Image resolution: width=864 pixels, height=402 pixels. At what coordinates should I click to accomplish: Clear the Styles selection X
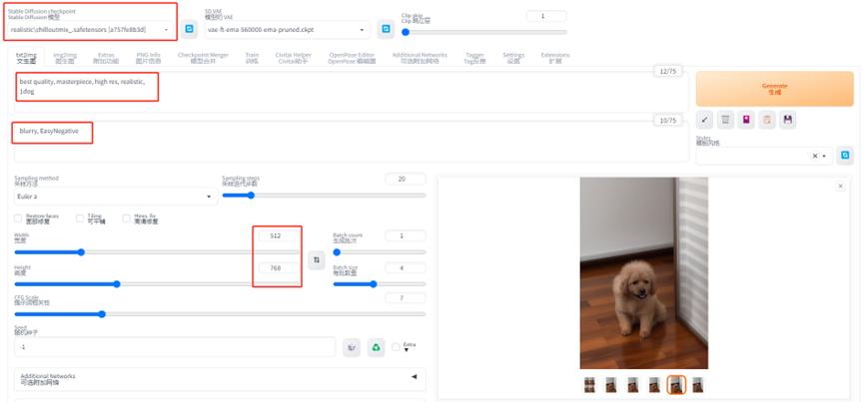(814, 157)
